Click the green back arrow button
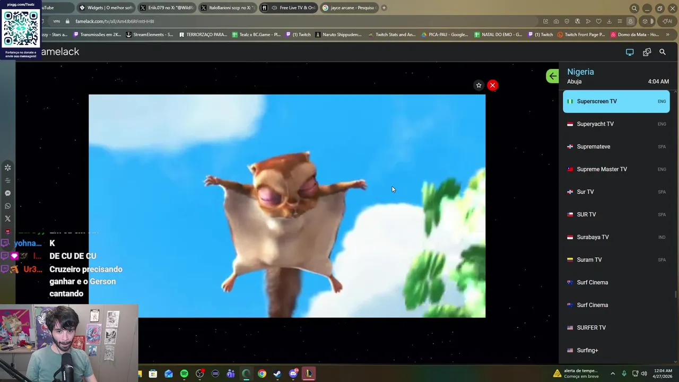 click(x=553, y=76)
